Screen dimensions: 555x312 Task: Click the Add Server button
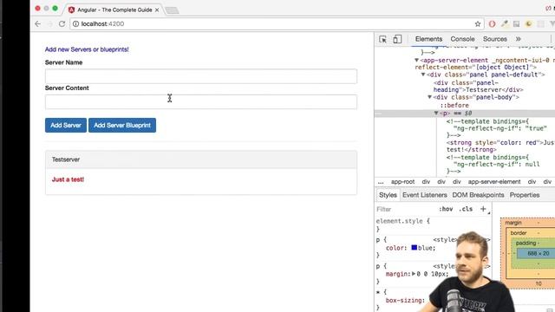tap(66, 125)
